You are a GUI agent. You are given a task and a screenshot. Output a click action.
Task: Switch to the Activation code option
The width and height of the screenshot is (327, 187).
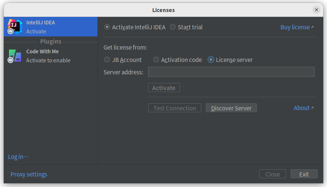[156, 60]
